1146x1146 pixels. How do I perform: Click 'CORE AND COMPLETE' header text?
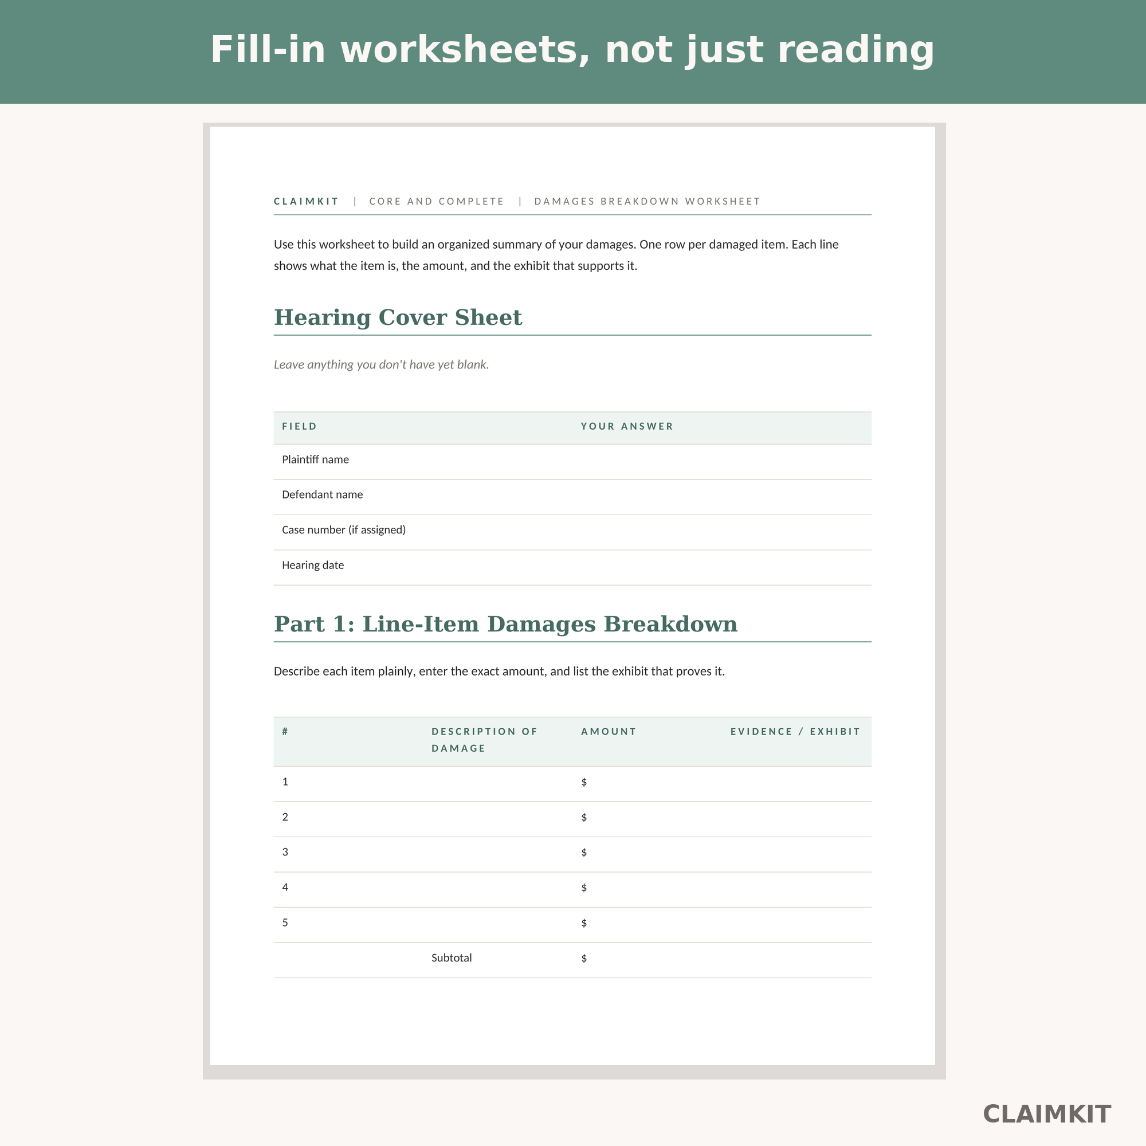pyautogui.click(x=437, y=202)
